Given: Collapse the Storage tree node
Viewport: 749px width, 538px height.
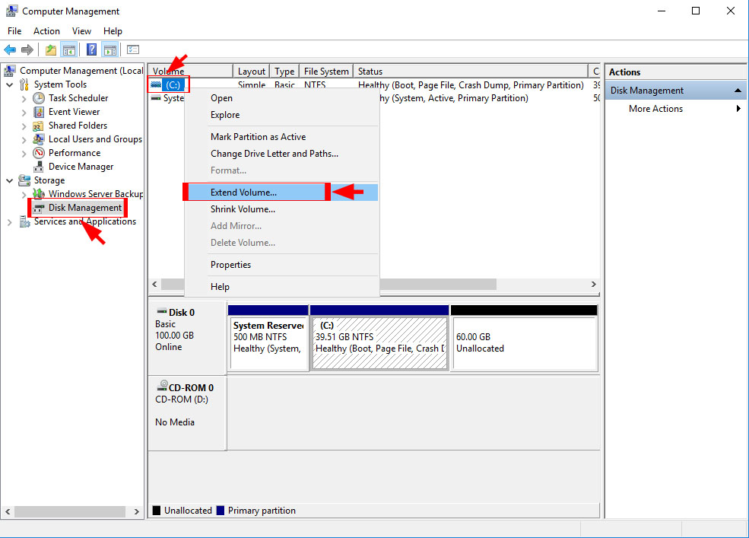Looking at the screenshot, I should [10, 181].
